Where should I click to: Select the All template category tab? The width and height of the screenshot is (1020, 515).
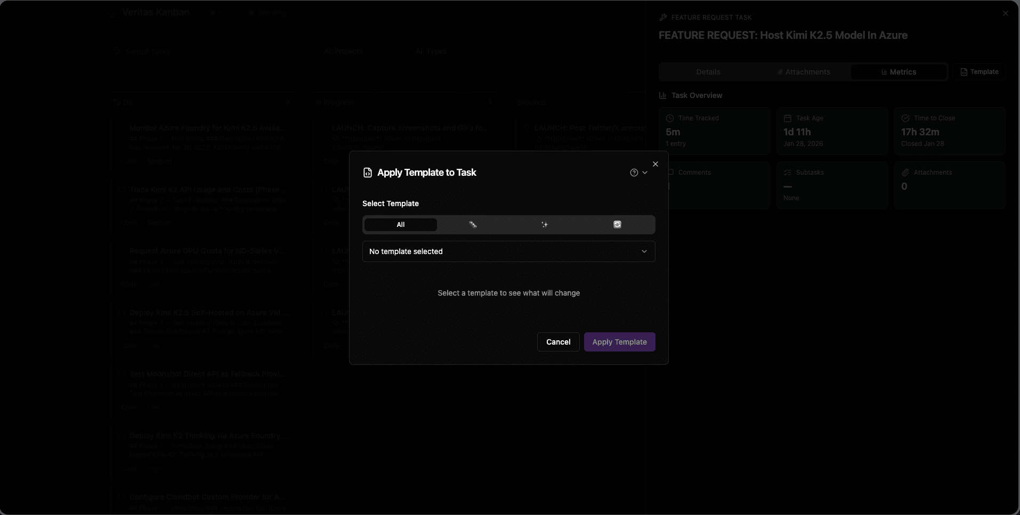point(401,225)
